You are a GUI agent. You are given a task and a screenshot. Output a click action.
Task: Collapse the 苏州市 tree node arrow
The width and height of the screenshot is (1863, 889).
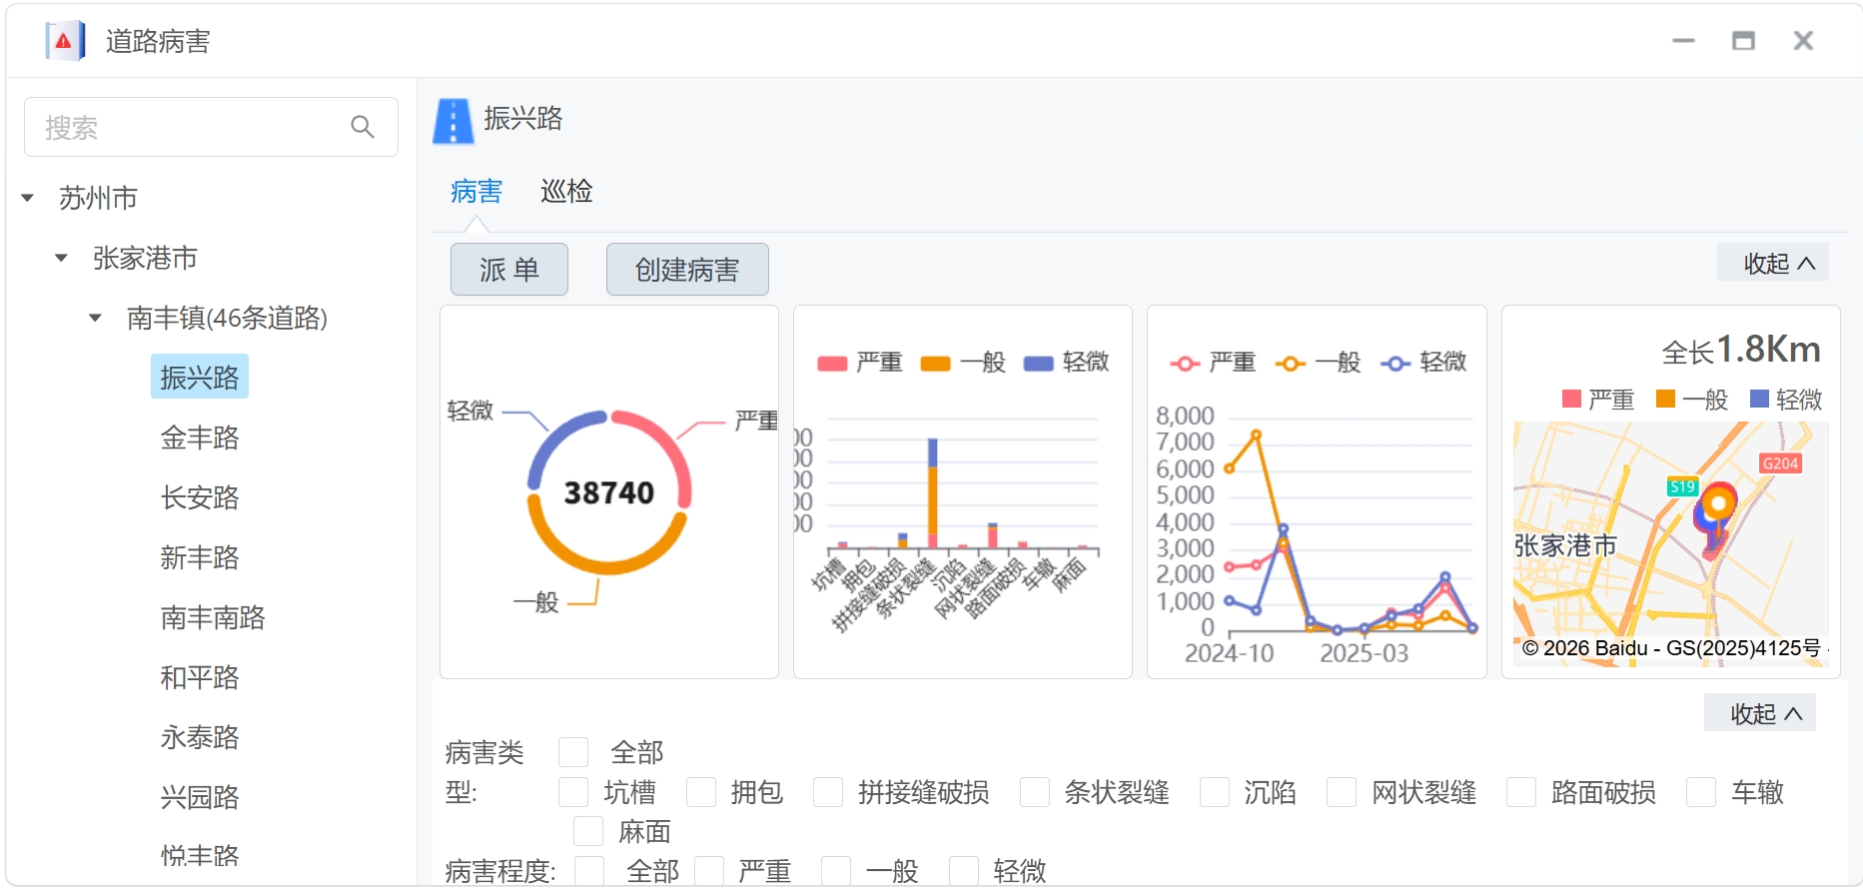coord(28,198)
